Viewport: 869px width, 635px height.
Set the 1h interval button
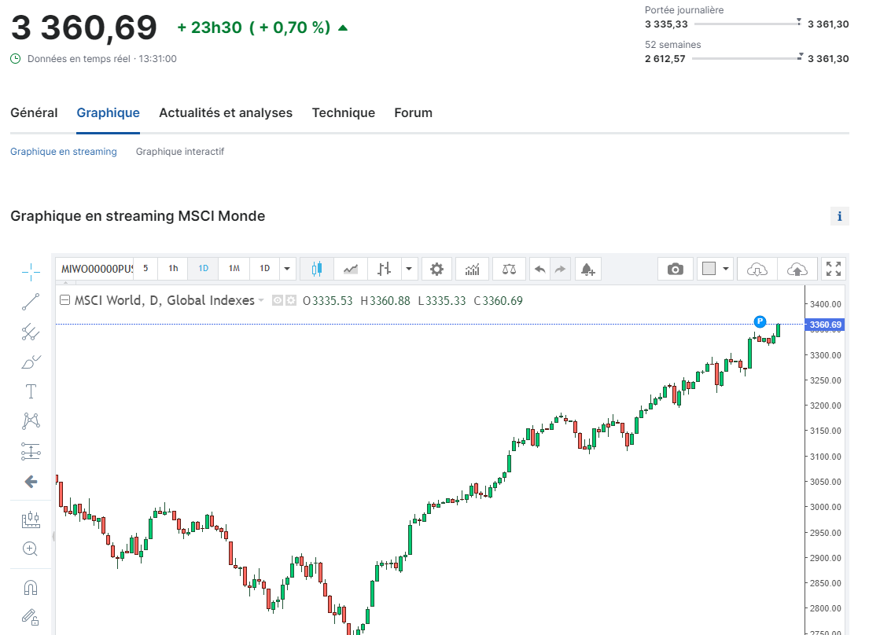click(x=173, y=269)
